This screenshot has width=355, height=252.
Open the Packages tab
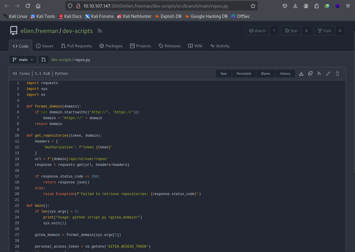[111, 46]
